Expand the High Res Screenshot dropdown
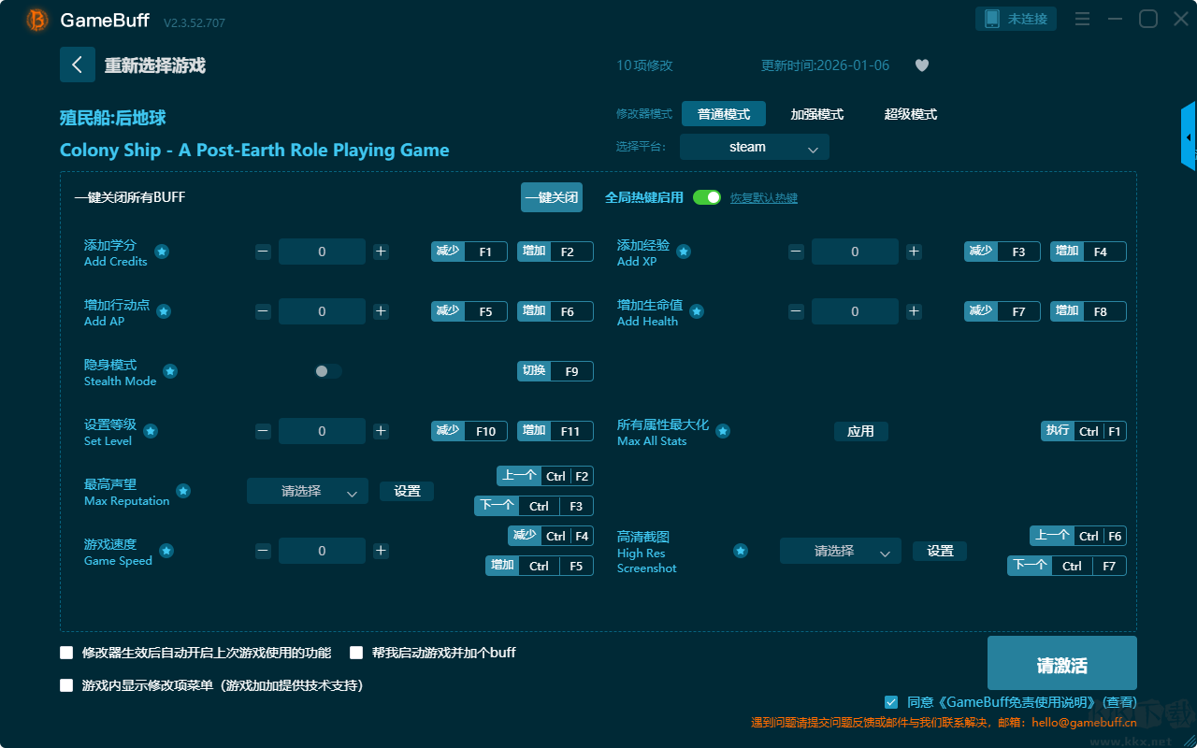 [x=841, y=551]
